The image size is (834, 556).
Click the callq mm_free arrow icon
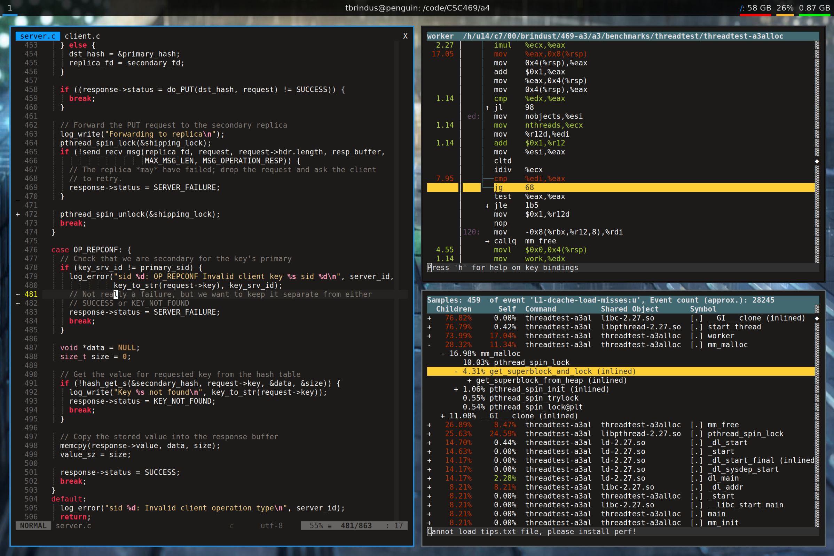click(x=487, y=241)
